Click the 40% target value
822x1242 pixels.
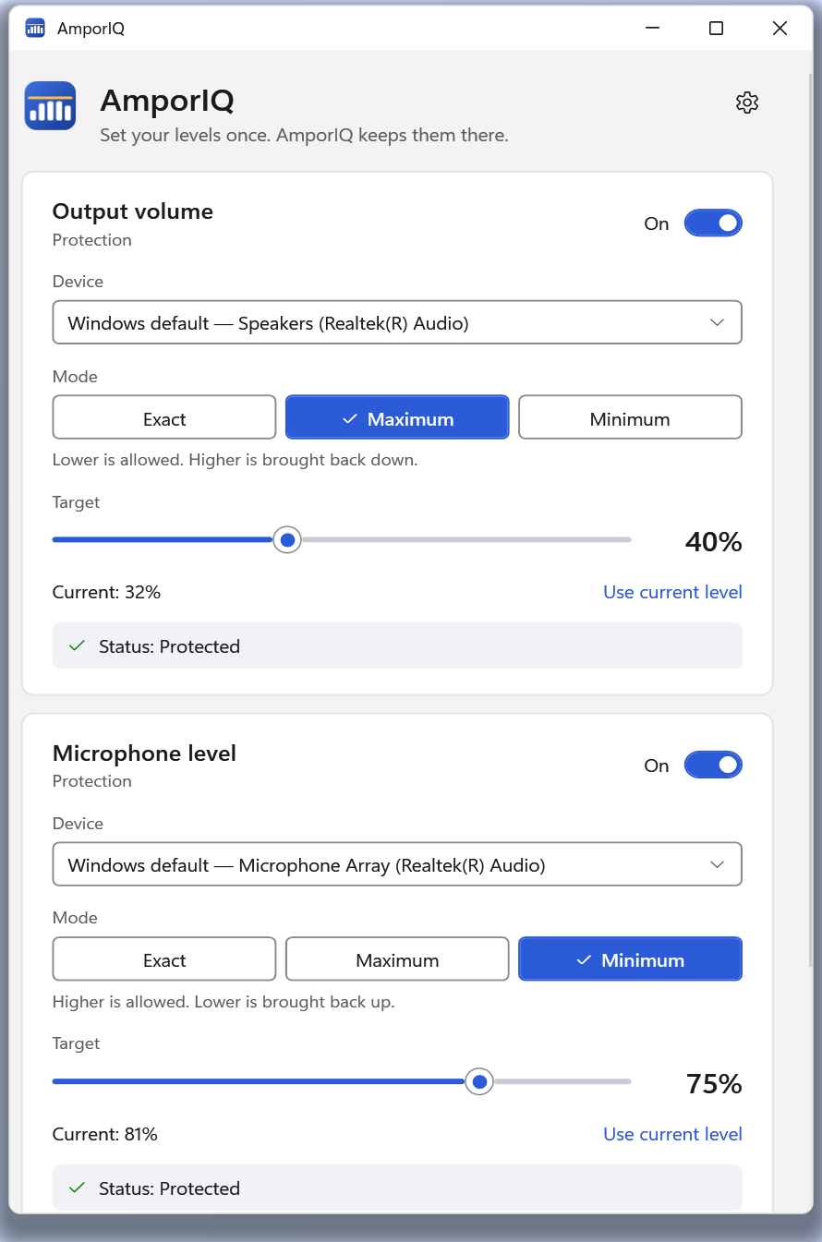[713, 541]
